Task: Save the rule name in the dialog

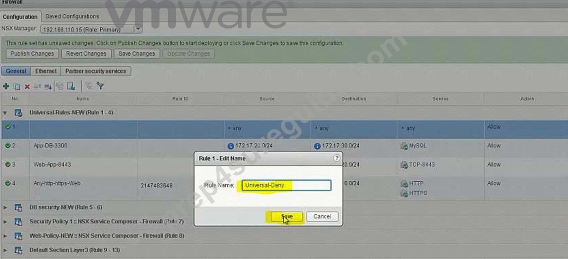Action: [x=287, y=216]
